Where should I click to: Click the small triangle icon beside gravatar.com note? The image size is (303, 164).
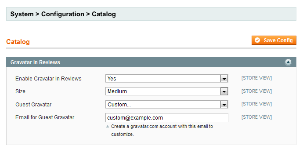pyautogui.click(x=108, y=126)
